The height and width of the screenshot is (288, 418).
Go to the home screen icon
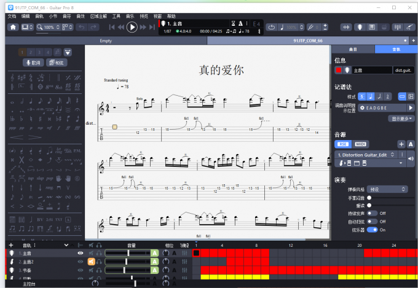point(13,27)
